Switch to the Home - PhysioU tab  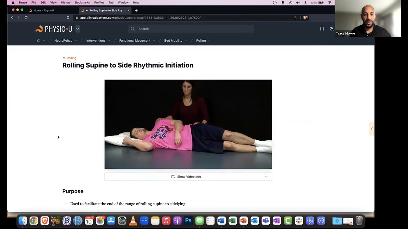[x=44, y=10]
